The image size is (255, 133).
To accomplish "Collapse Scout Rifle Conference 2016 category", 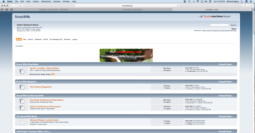I will pyautogui.click(x=235, y=96).
